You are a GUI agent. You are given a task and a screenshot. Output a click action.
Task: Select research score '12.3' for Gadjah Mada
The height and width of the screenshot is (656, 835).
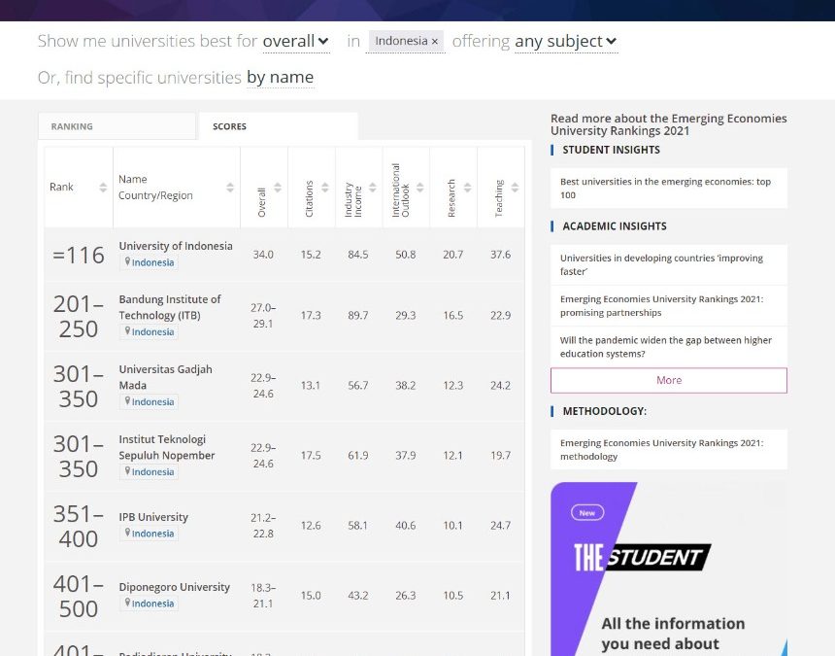(453, 385)
